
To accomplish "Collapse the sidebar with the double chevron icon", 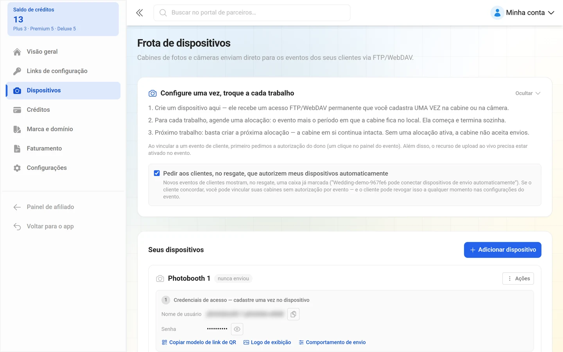I will pos(140,13).
